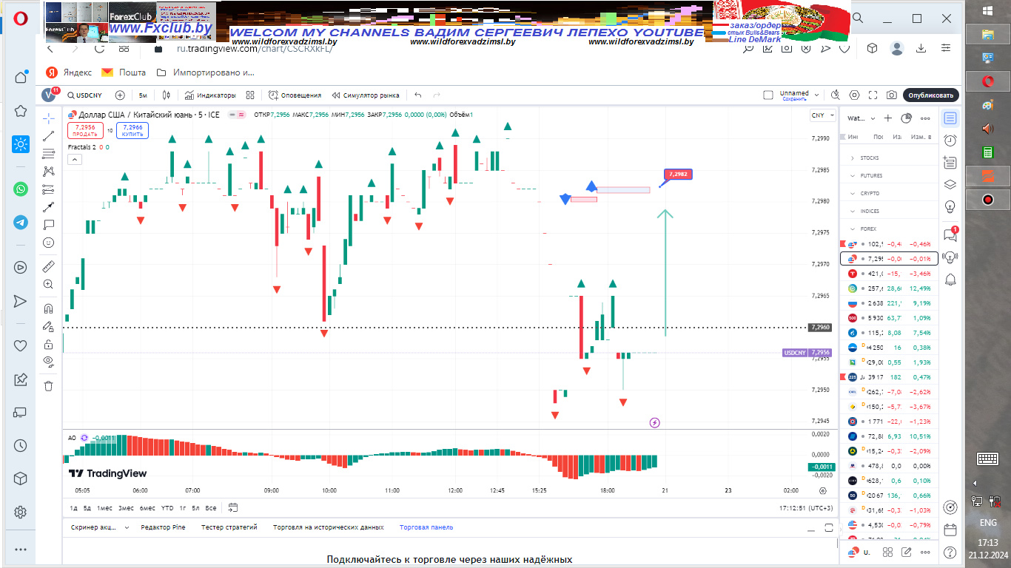Open the watchlist three-dots menu
Screen dimensions: 1011x568
[924, 118]
